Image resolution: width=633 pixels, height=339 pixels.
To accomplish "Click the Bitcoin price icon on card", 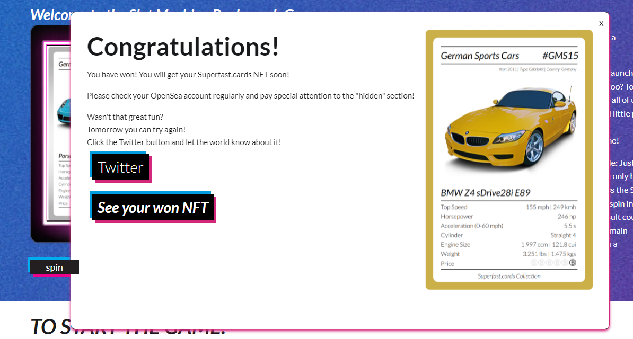I will pos(573,263).
